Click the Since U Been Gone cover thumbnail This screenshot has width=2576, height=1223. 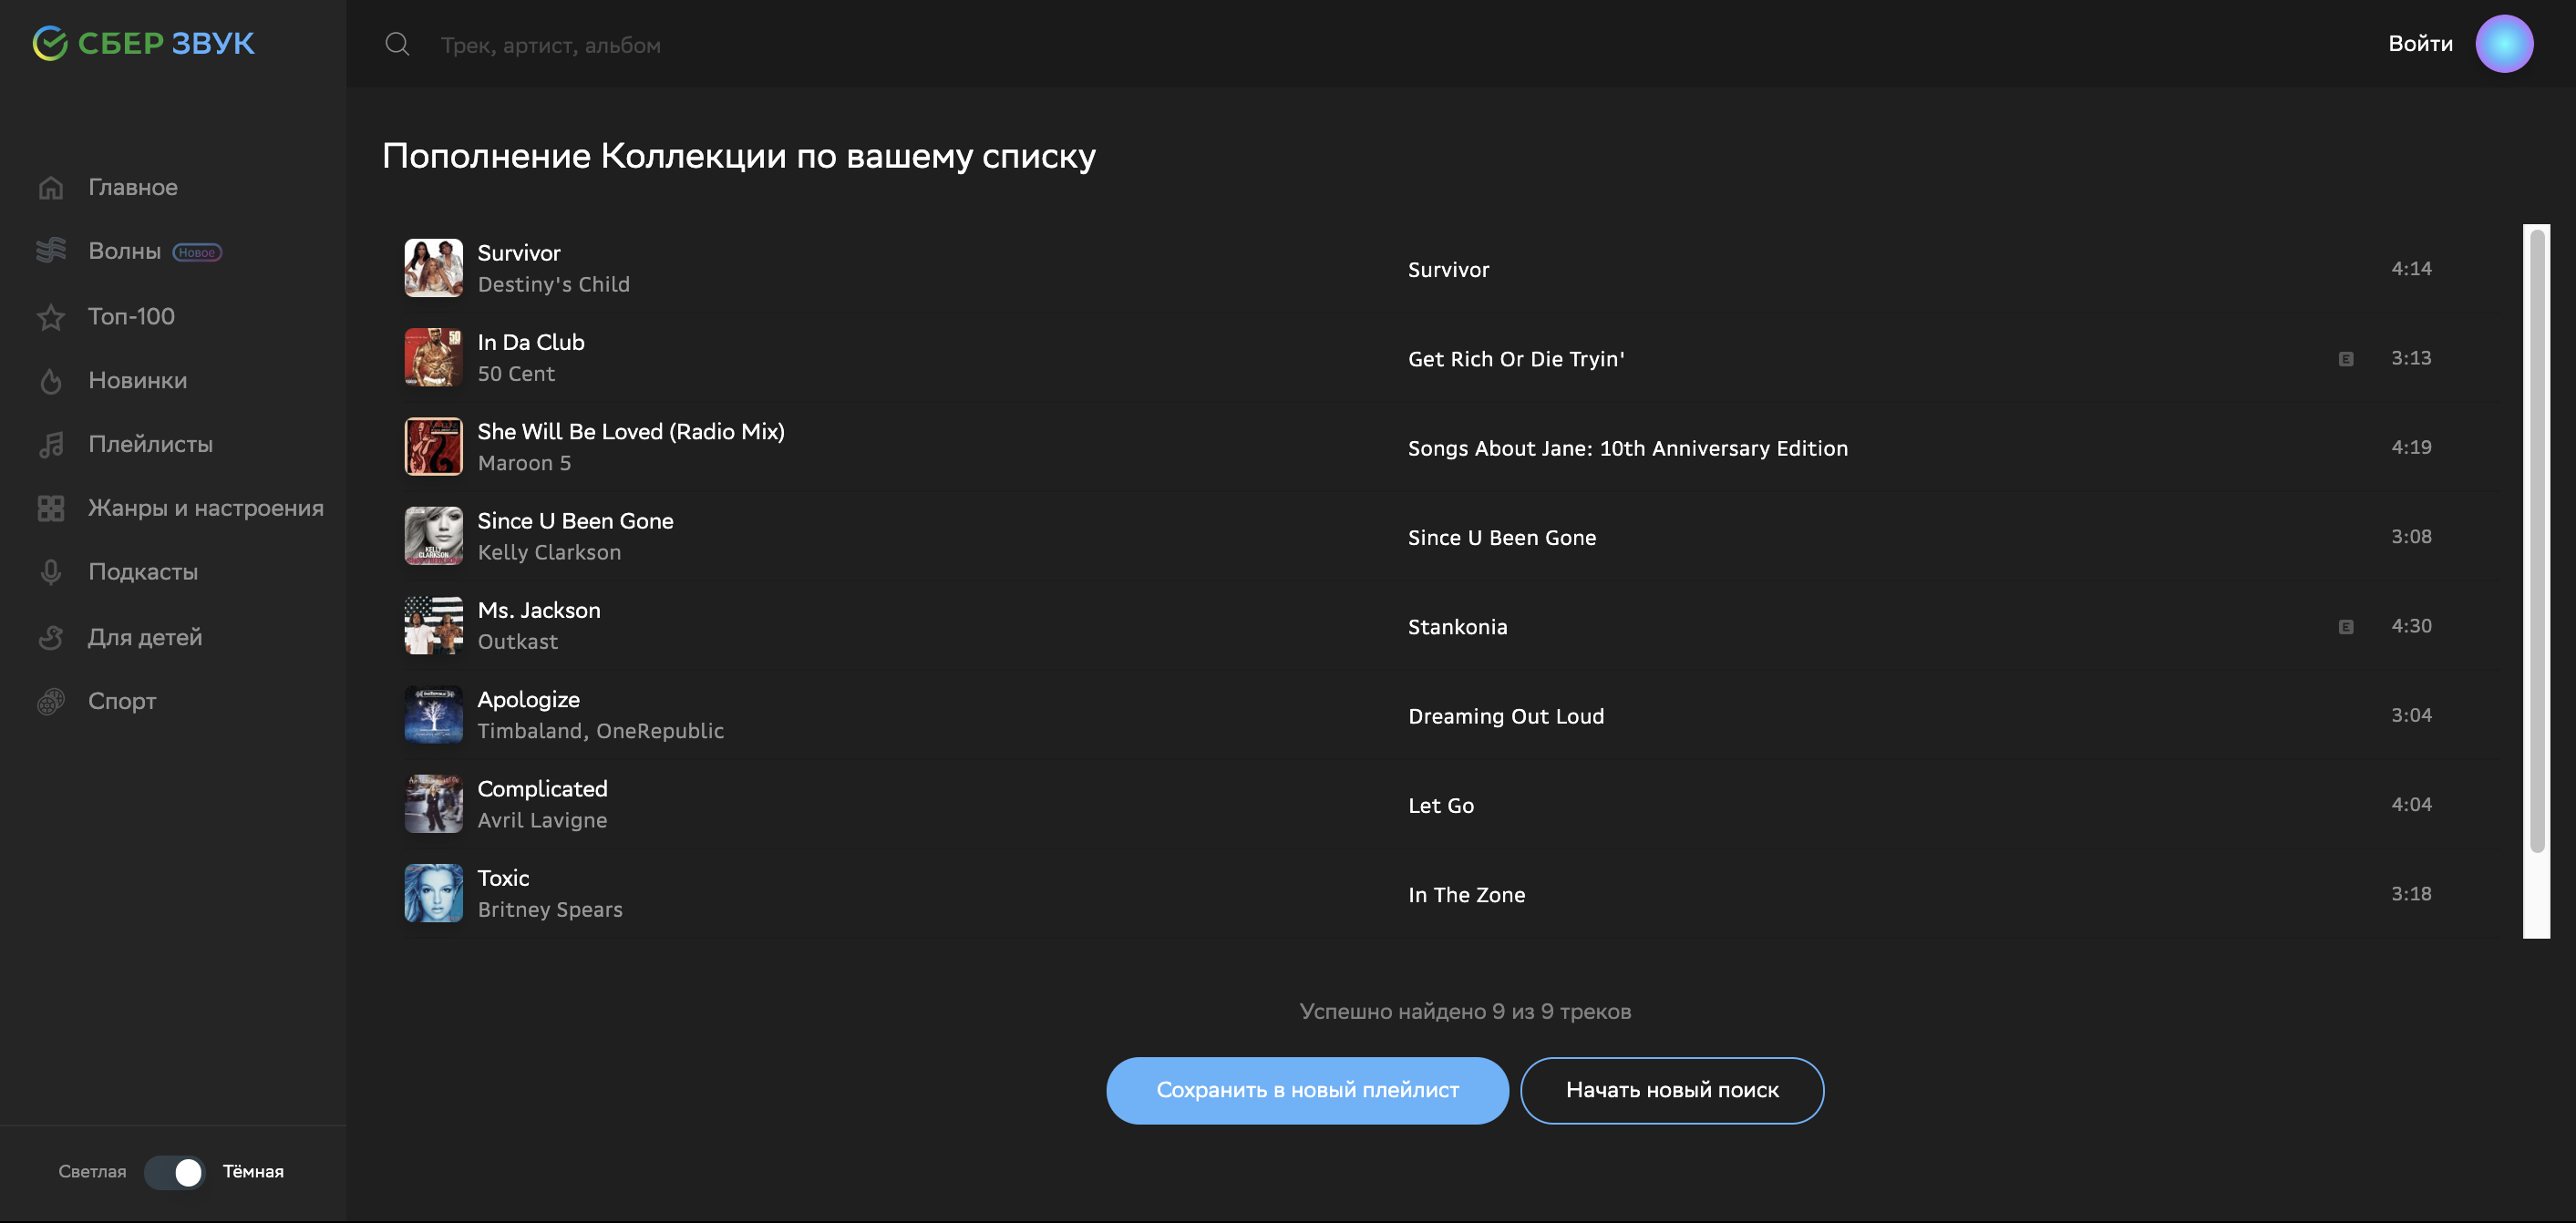[433, 536]
